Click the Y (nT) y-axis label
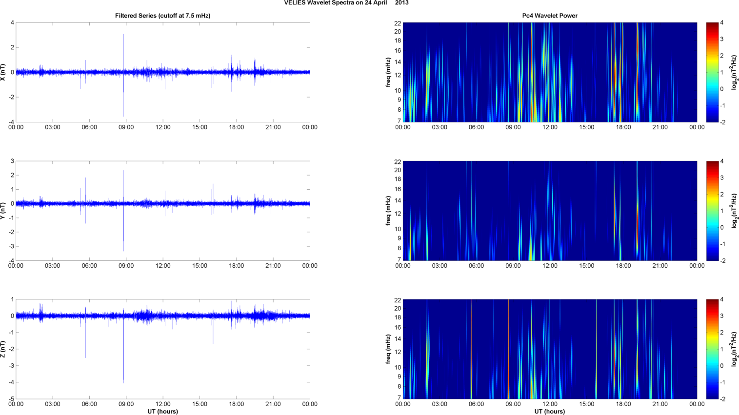This screenshot has width=739, height=415. 4,211
